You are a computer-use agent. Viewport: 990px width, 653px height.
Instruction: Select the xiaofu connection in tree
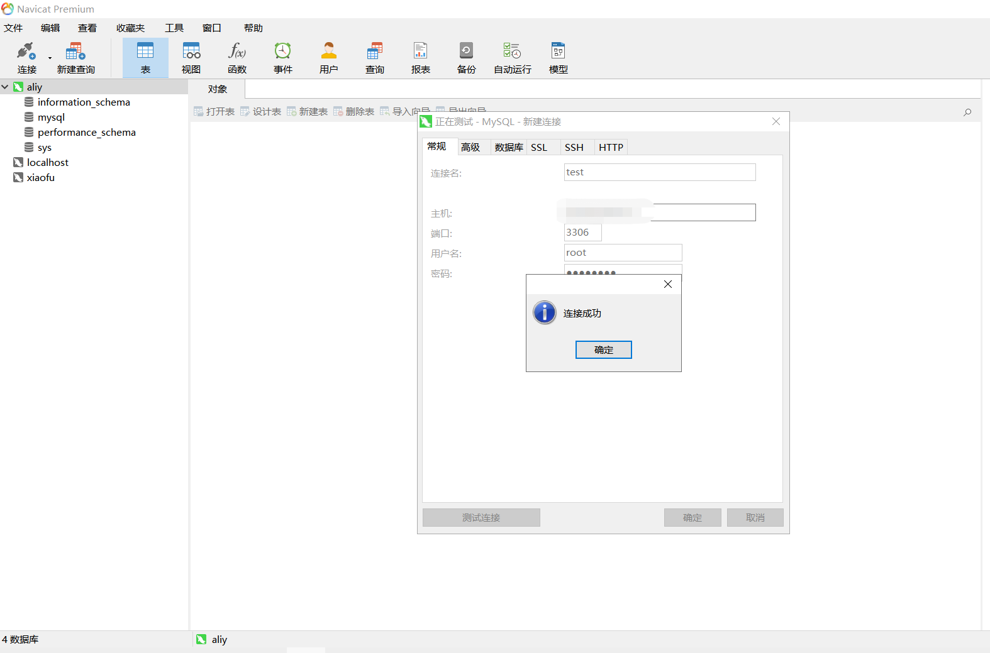coord(41,177)
